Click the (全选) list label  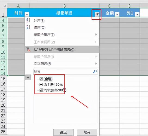(48, 79)
